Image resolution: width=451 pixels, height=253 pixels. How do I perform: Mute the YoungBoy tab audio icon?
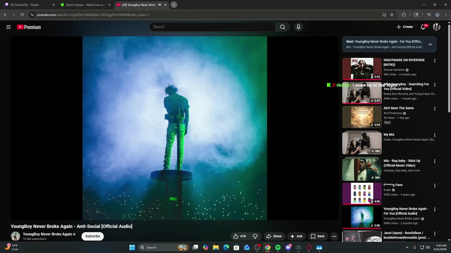160,5
